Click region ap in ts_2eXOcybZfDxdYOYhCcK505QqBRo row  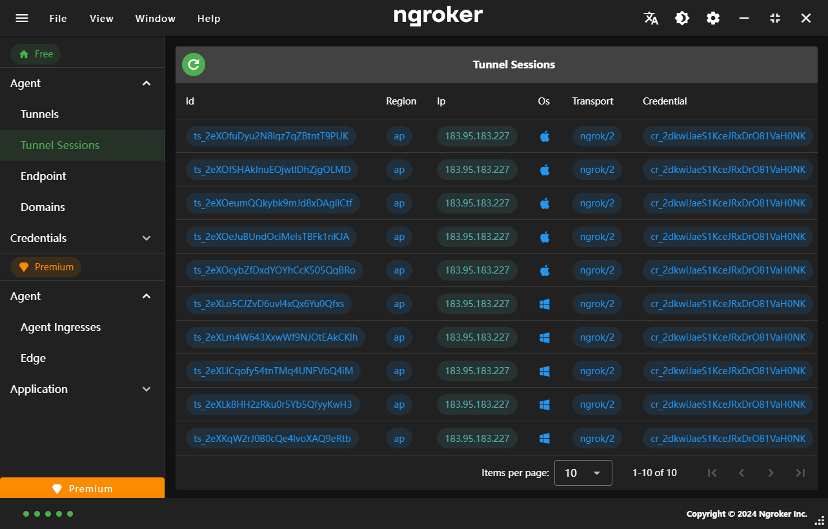coord(399,270)
